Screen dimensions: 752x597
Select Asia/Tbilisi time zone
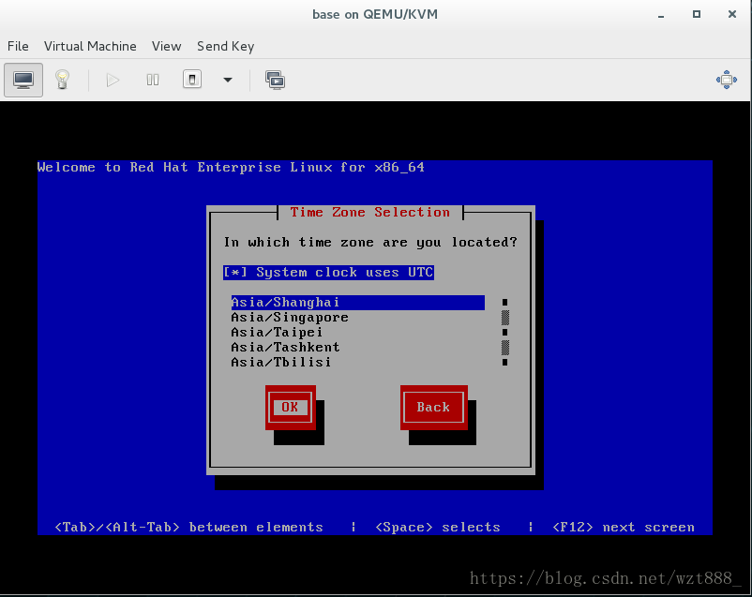point(358,362)
